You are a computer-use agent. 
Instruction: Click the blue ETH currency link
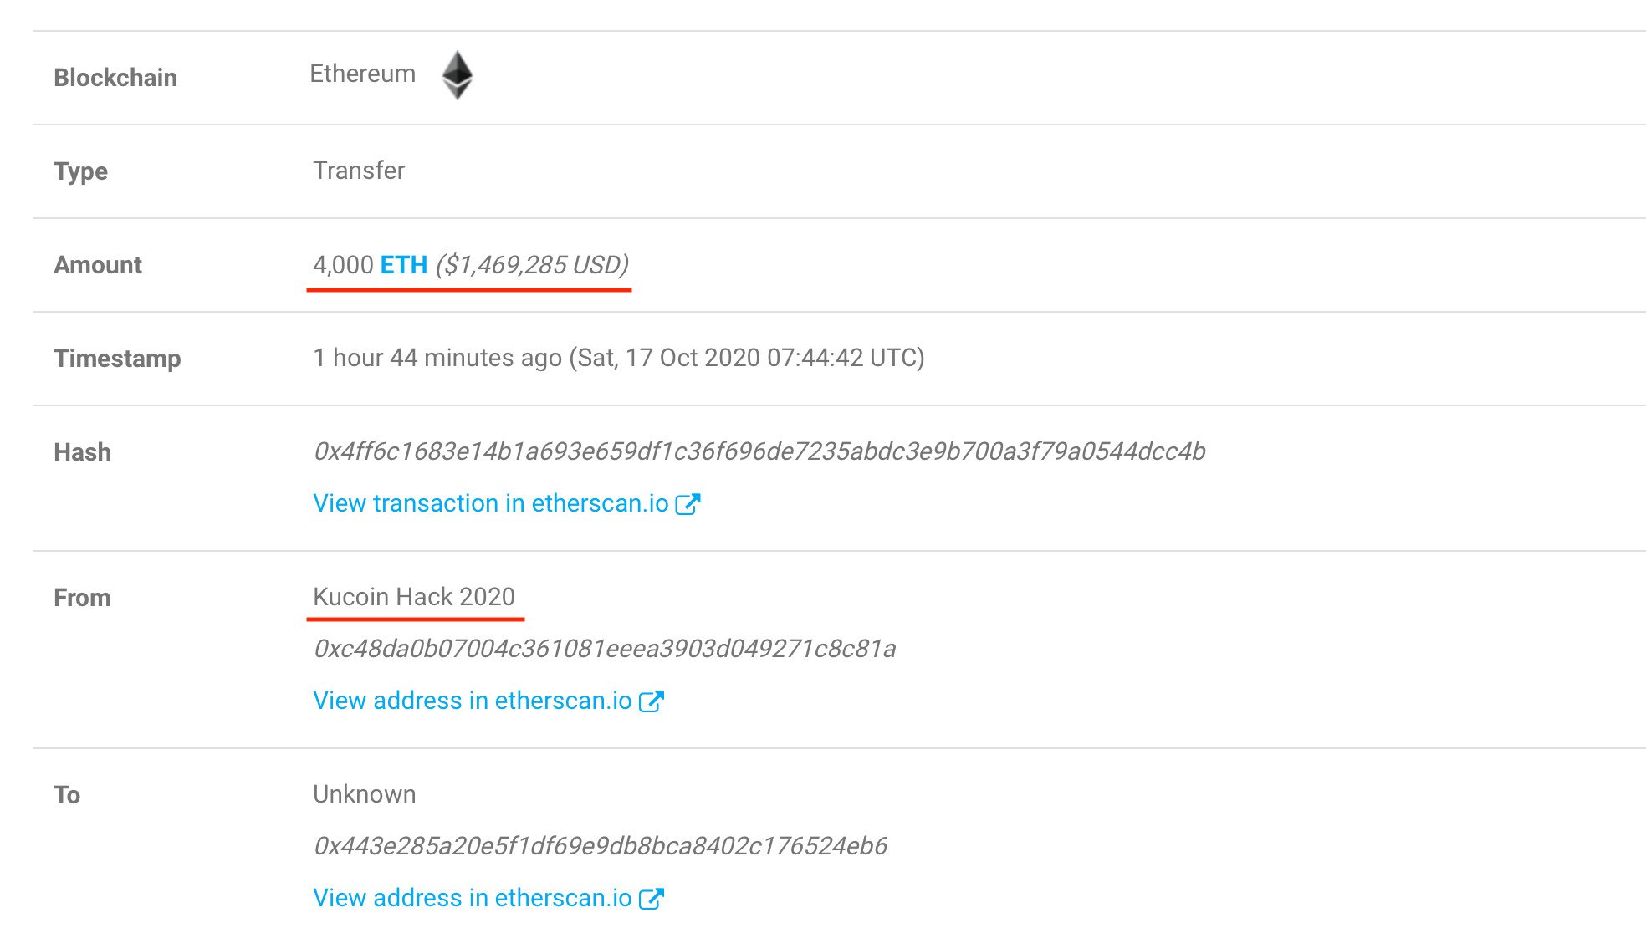pyautogui.click(x=404, y=265)
